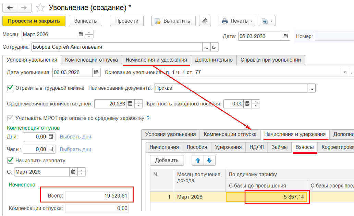This screenshot has height=216, width=354.
Task: Click the forward navigation arrow
Action: coord(24,8)
